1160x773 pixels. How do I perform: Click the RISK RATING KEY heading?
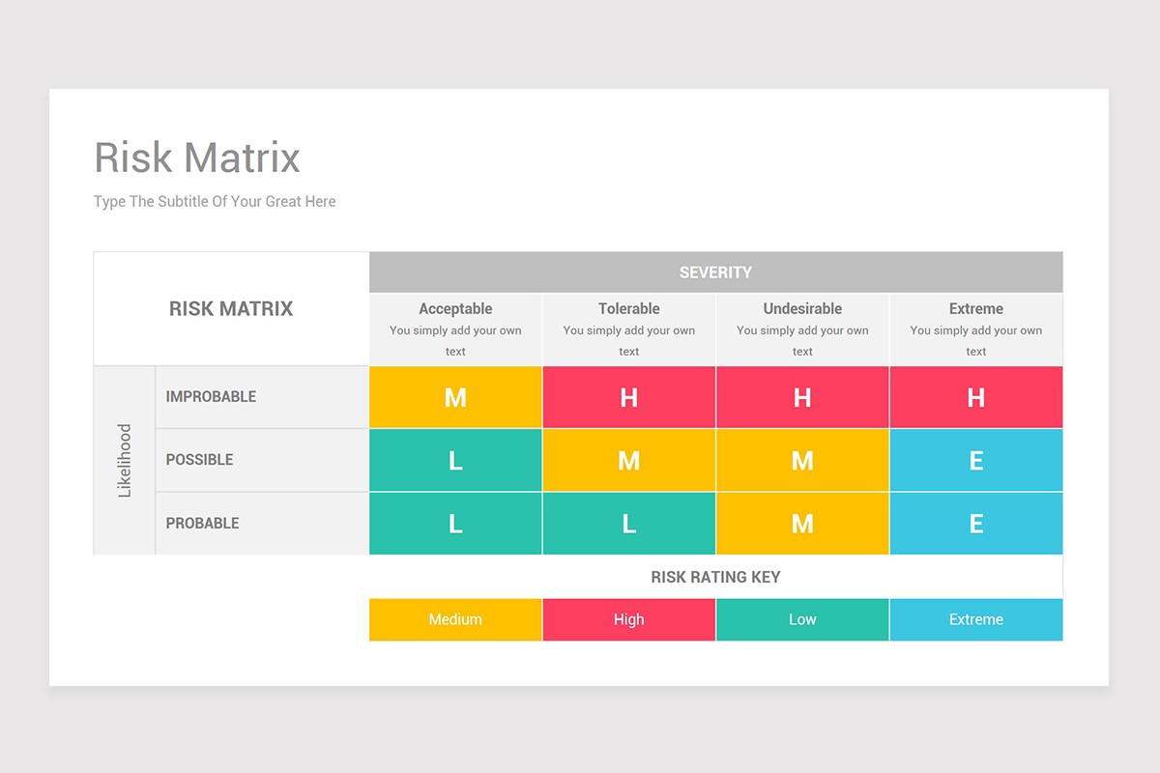(715, 577)
